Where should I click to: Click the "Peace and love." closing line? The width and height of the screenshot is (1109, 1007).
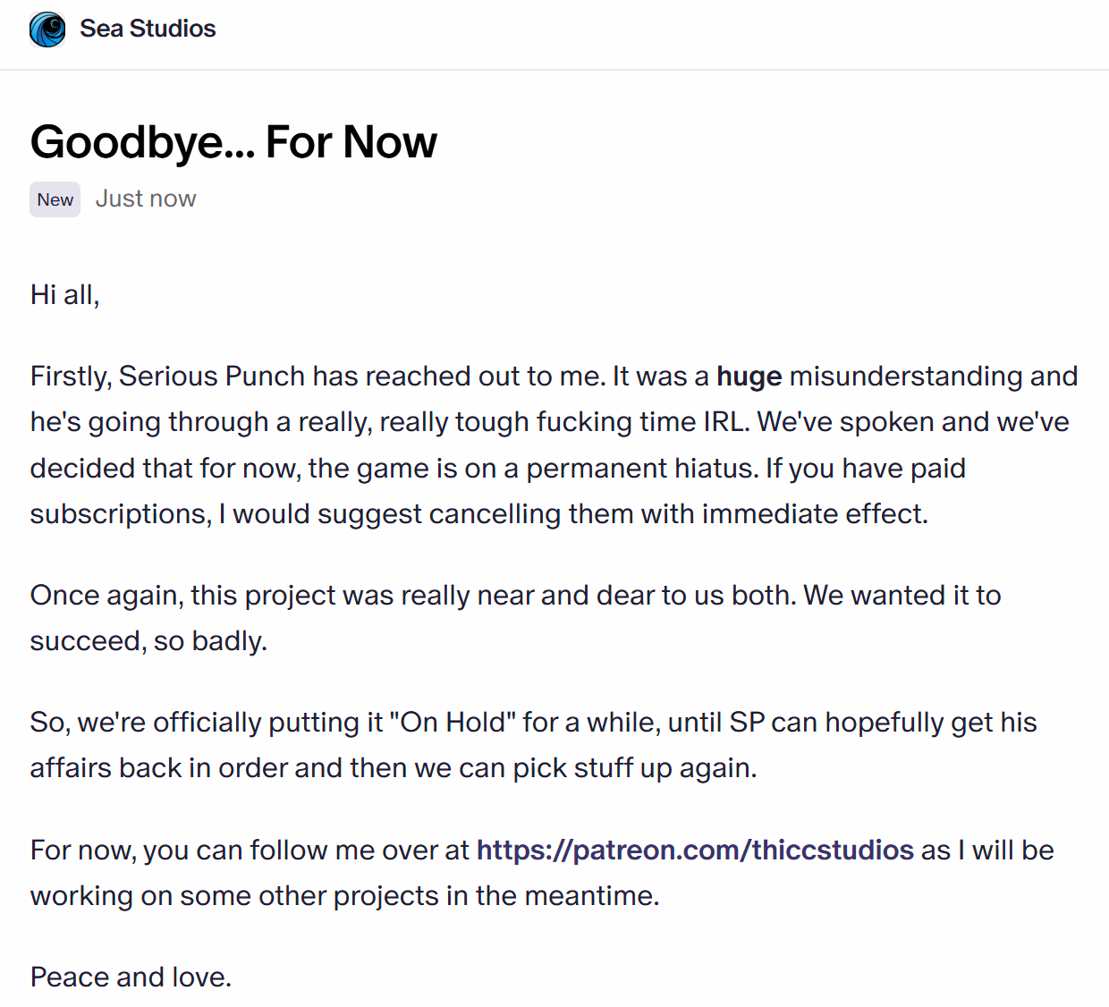click(x=131, y=977)
